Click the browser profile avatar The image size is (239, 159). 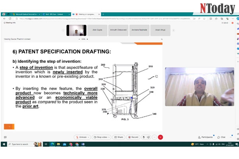point(4,14)
